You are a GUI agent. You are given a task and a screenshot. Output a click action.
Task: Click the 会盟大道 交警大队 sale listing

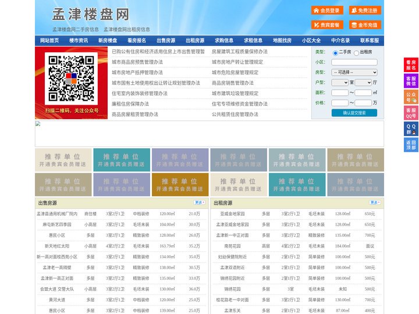57,289
